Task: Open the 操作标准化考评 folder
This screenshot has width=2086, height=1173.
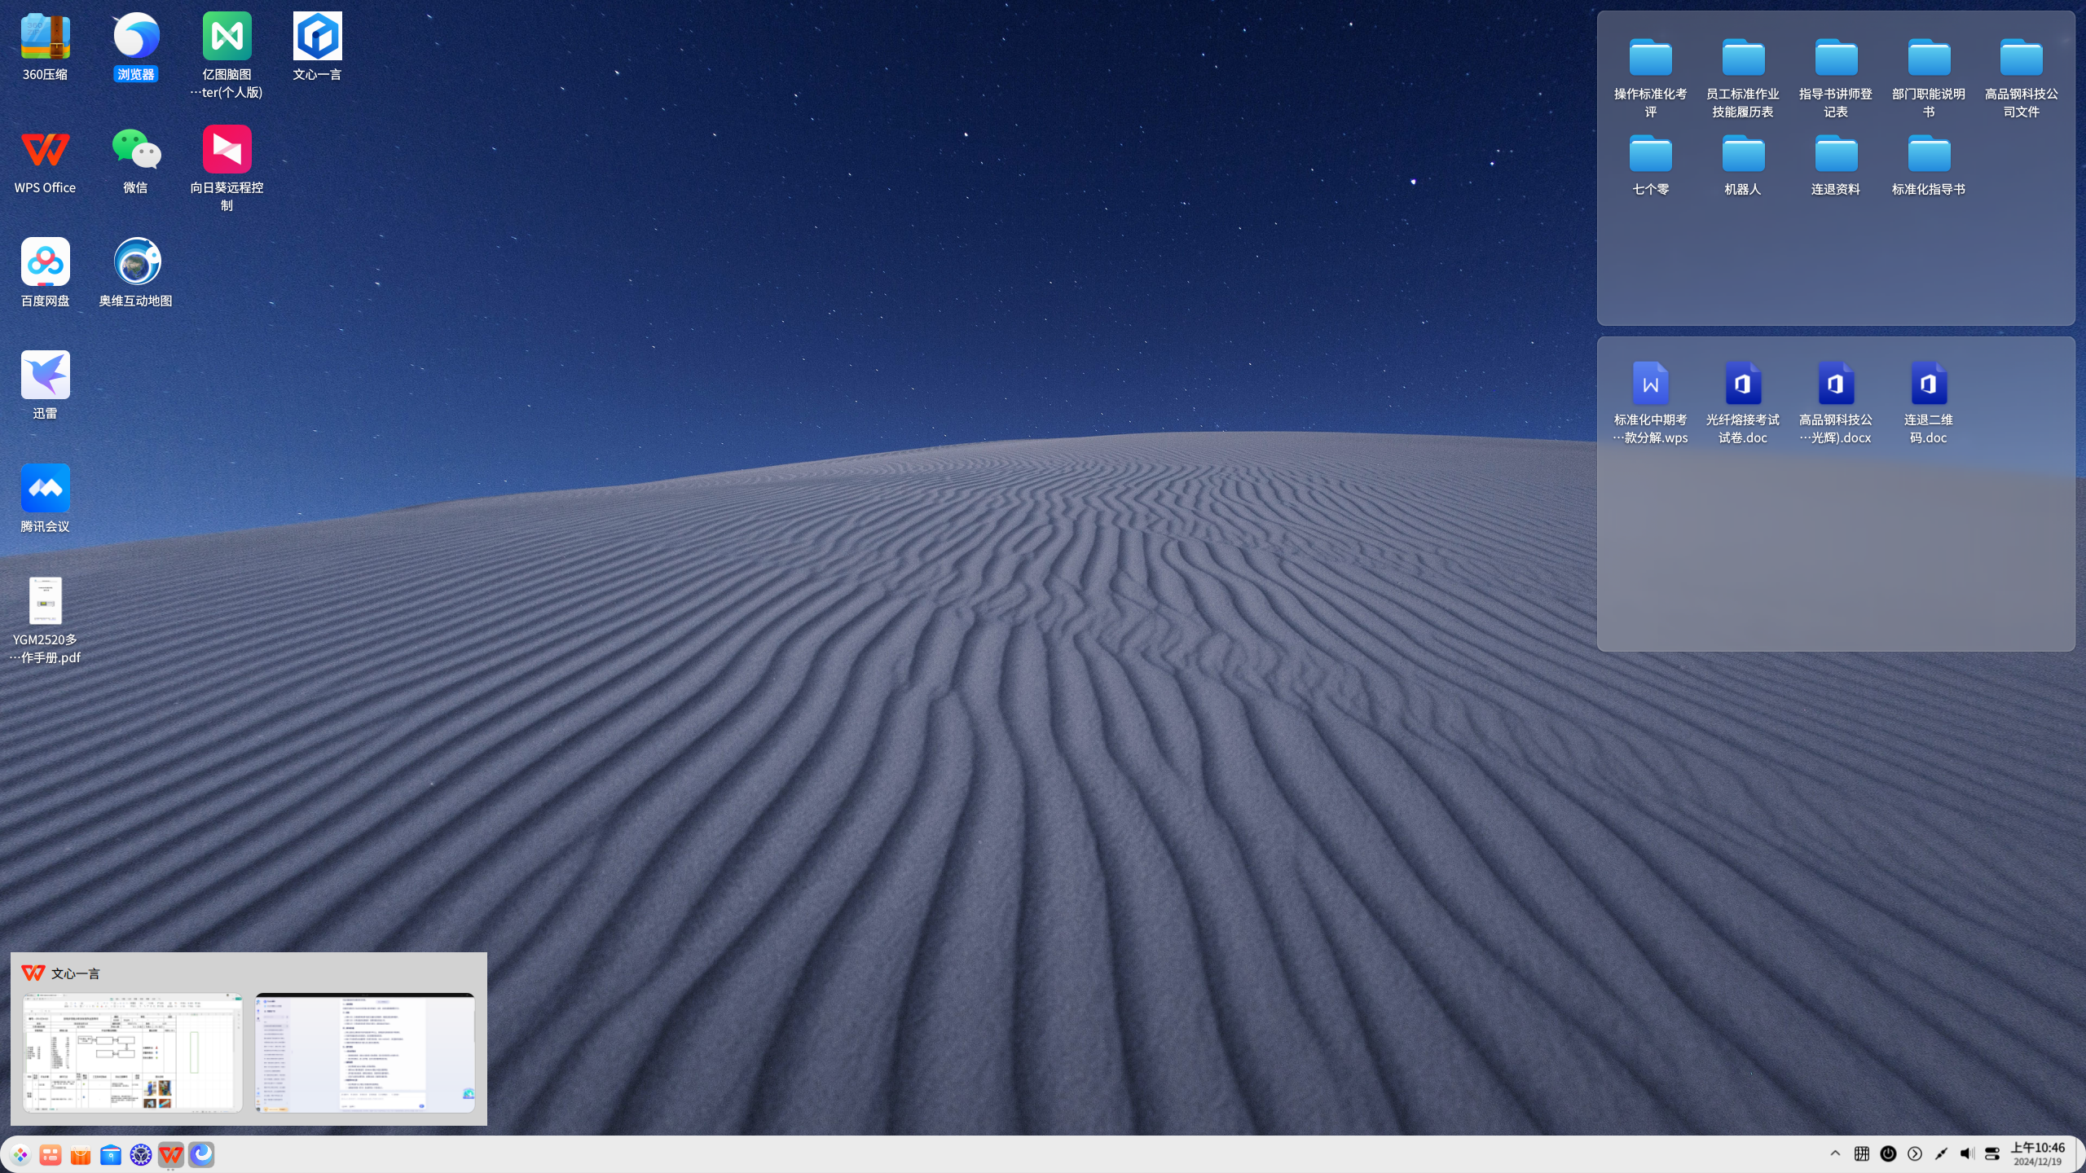Action: pos(1650,77)
